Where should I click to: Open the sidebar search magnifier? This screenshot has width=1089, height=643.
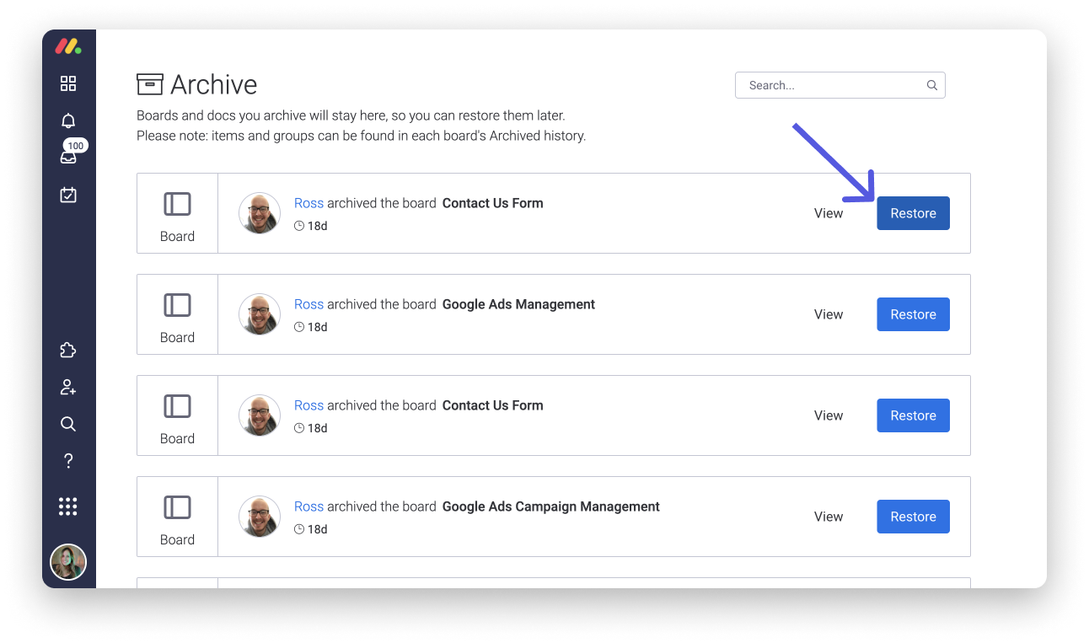click(68, 424)
